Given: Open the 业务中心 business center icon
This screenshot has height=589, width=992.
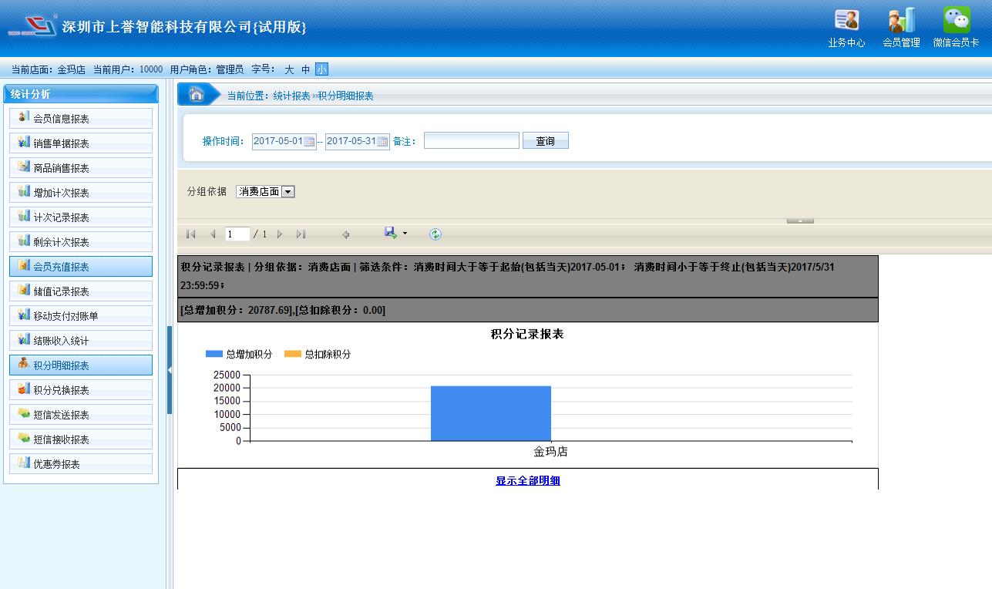Looking at the screenshot, I should 846,21.
